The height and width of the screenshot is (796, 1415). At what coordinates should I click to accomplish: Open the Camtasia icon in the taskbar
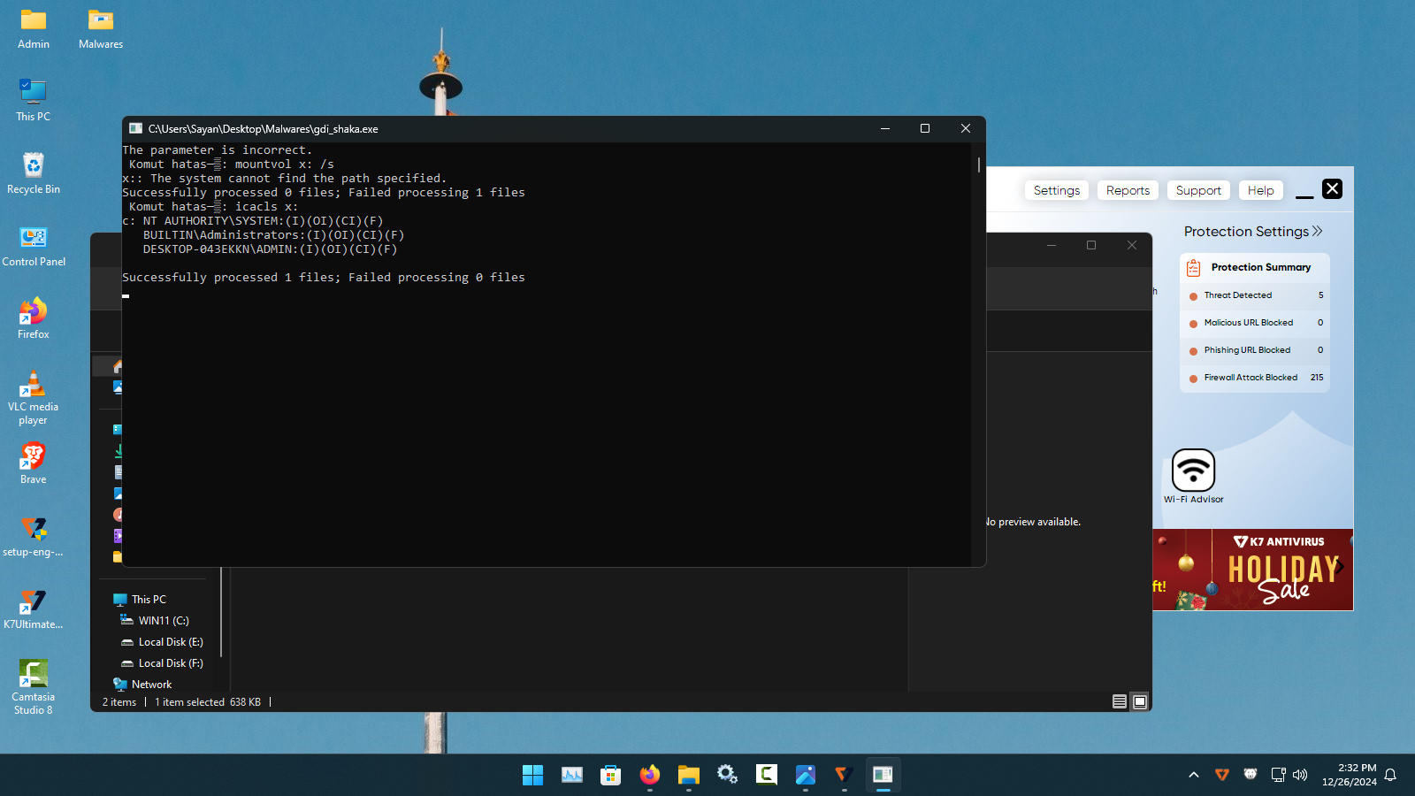point(766,775)
